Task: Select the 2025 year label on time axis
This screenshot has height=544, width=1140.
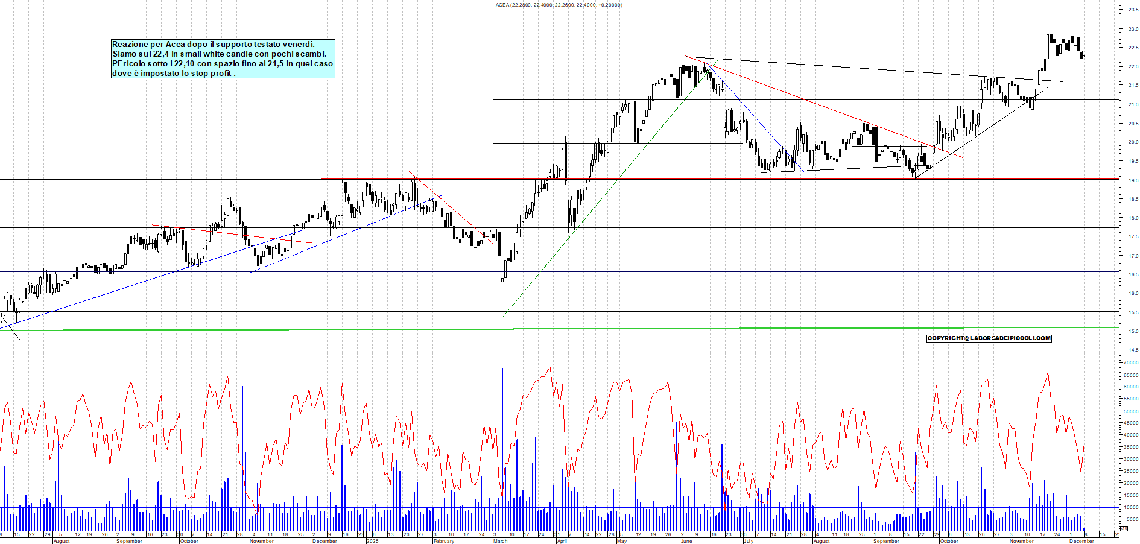Action: (373, 541)
